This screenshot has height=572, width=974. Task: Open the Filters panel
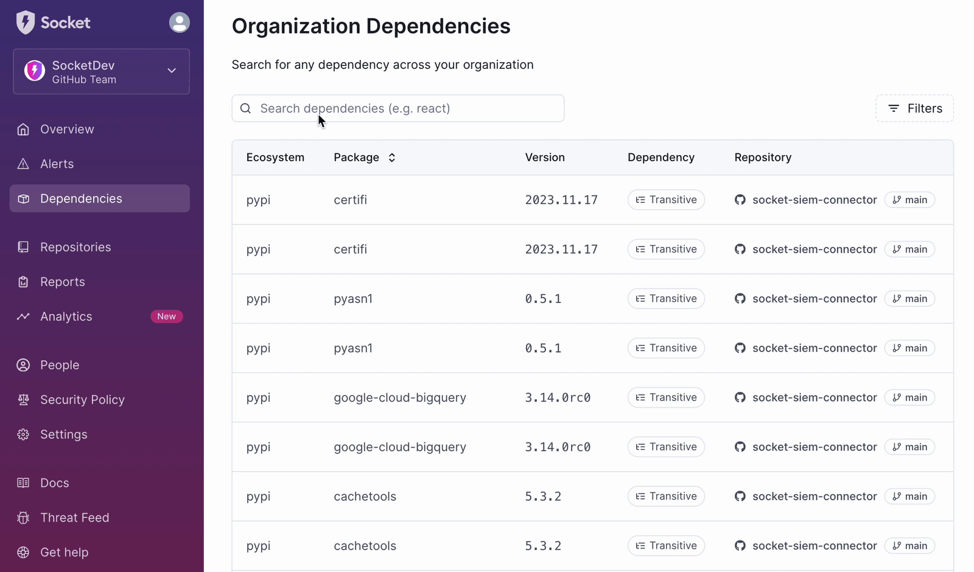[914, 108]
